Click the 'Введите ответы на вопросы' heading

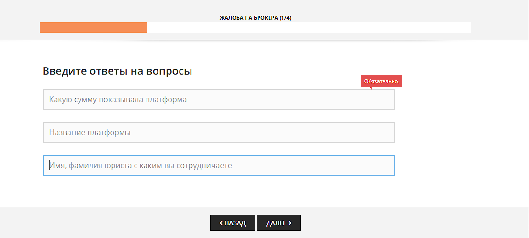(117, 71)
